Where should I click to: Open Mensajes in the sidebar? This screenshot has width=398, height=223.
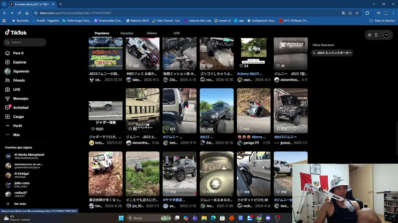coord(21,98)
